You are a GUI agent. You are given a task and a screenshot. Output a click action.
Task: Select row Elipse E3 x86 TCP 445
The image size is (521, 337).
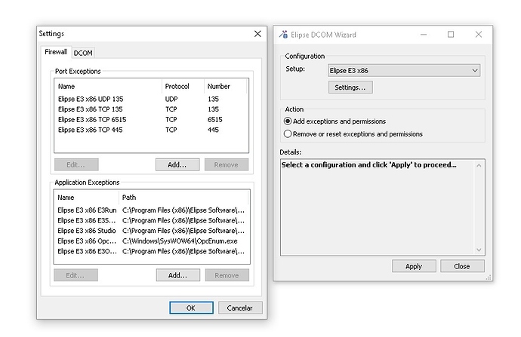(151, 130)
